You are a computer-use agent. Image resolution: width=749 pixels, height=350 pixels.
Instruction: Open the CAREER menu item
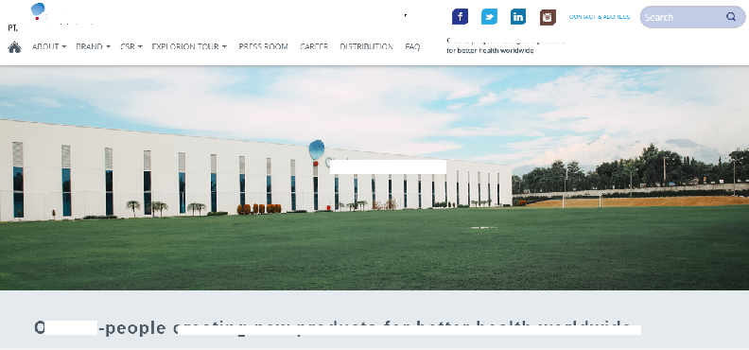tap(314, 46)
